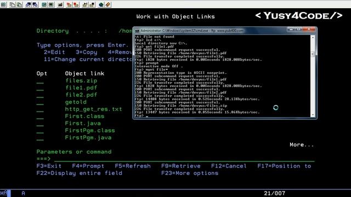Open the Display setup toolbar icon
Viewport: 351px width, 197px height.
point(44,4)
